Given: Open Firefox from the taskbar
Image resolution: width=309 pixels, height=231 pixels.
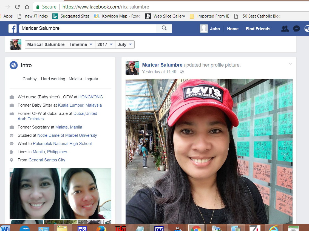Looking at the screenshot, I should (101, 228).
